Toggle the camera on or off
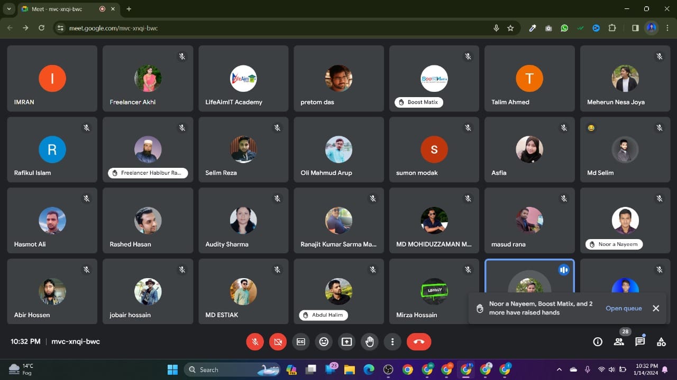Viewport: 677px width, 380px height. (278, 342)
